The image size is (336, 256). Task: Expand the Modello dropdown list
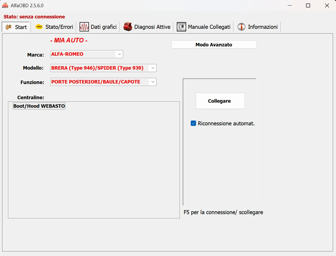(x=153, y=68)
